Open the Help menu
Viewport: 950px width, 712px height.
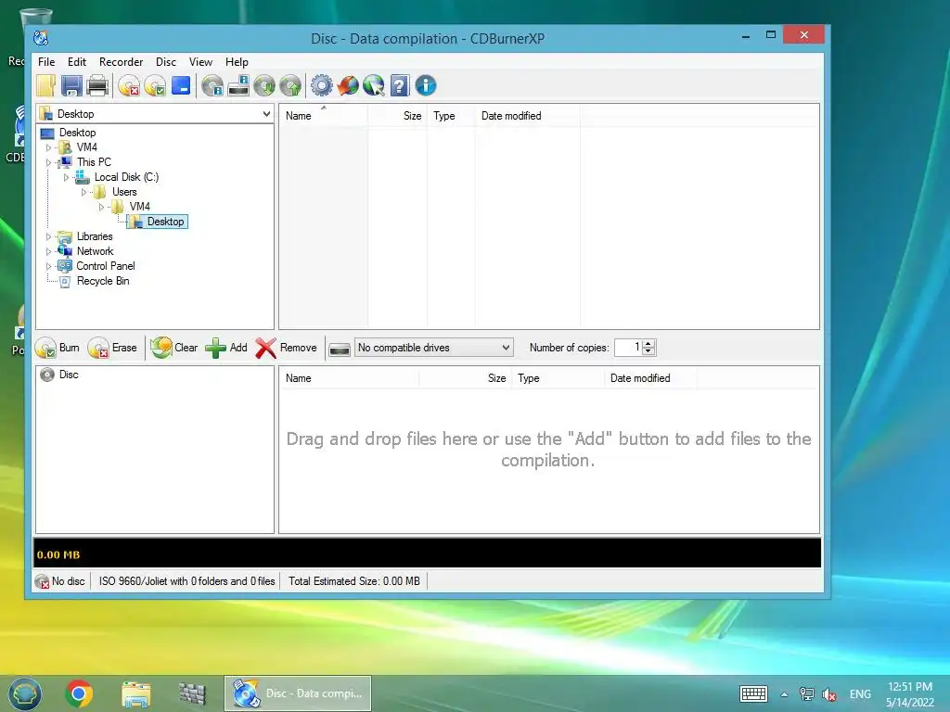[237, 62]
